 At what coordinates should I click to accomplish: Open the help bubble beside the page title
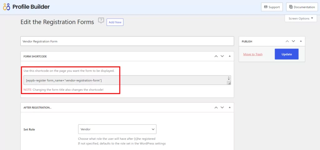[101, 21]
